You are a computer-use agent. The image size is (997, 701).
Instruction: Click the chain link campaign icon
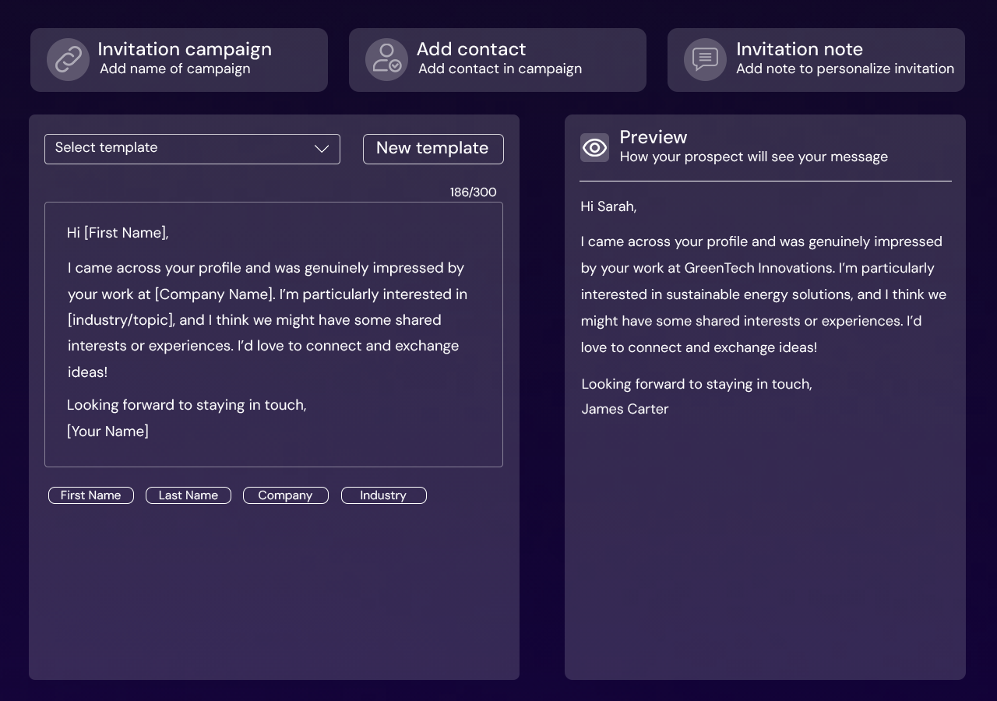pos(68,60)
